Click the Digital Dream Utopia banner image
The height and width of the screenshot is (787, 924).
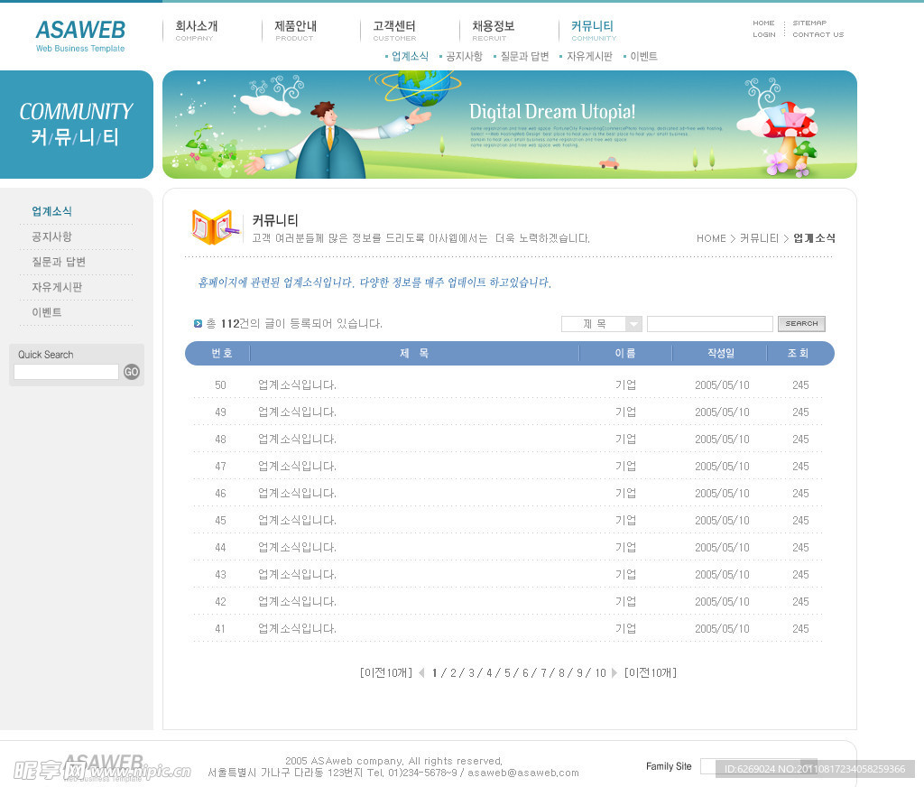pyautogui.click(x=510, y=125)
